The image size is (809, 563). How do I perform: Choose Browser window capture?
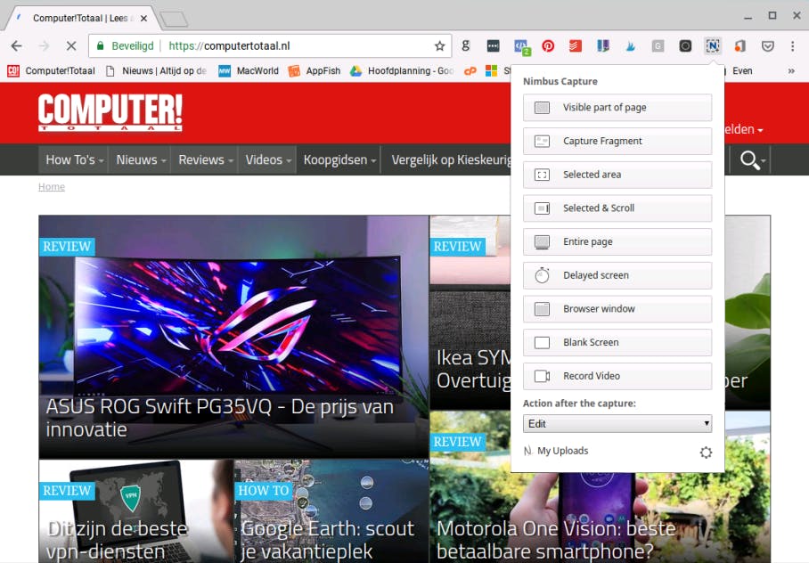tap(617, 308)
